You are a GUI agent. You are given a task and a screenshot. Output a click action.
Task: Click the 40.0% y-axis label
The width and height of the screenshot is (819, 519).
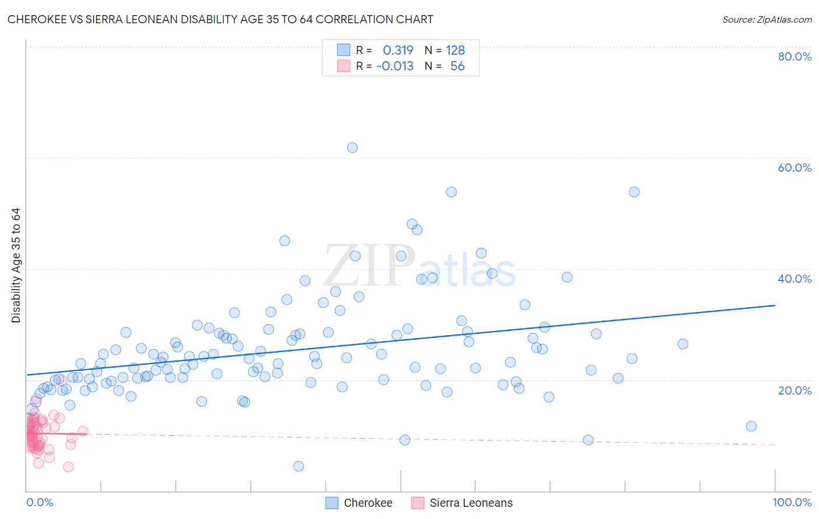tap(795, 279)
